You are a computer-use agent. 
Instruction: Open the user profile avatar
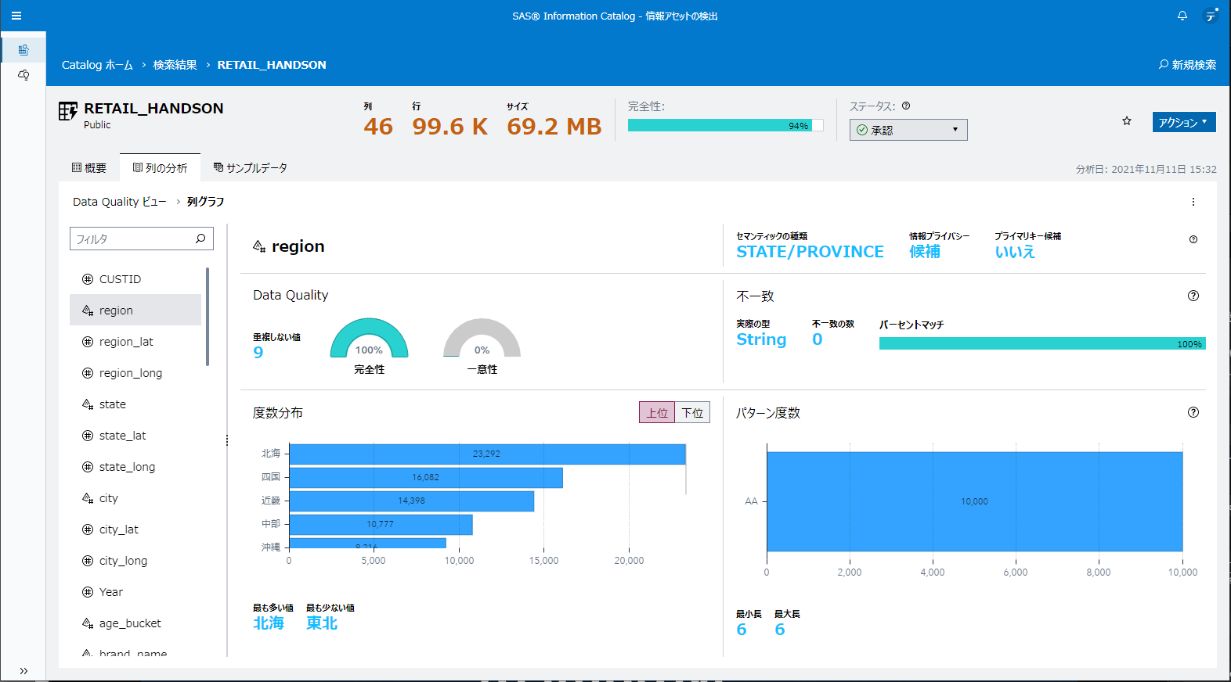pos(1211,16)
